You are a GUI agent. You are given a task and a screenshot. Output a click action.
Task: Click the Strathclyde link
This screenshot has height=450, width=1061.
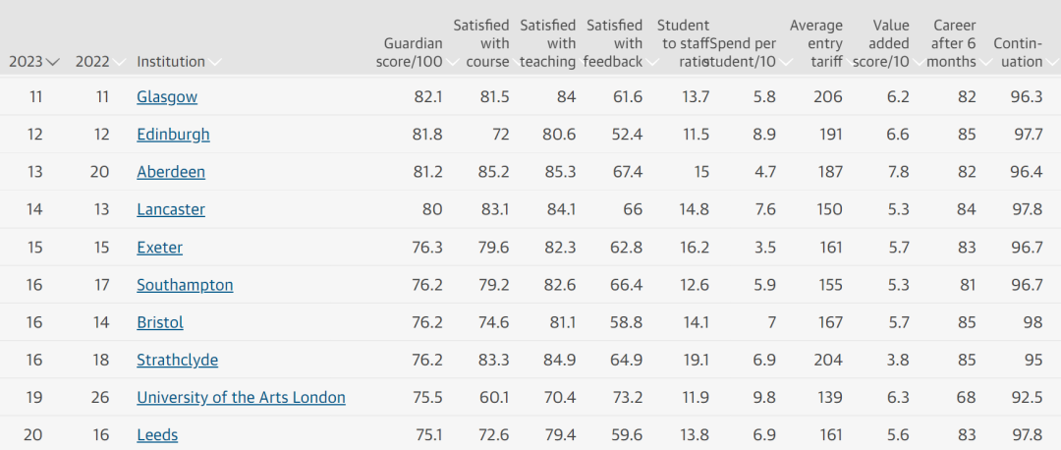tap(177, 360)
